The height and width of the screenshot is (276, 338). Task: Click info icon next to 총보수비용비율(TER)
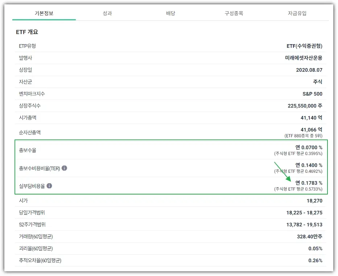[x=64, y=168]
